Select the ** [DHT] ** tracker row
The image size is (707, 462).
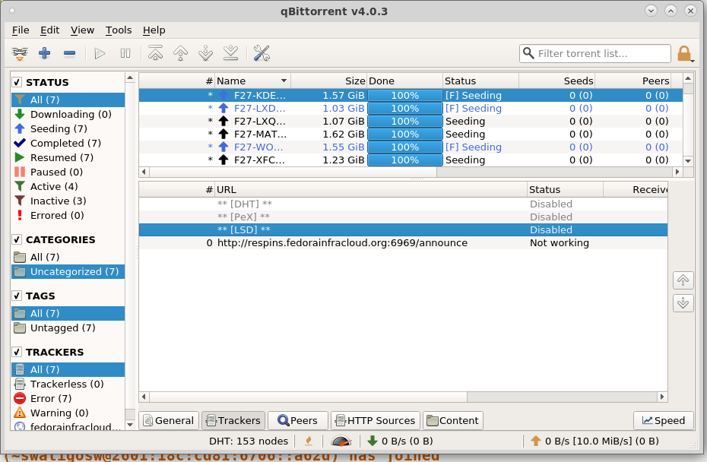[x=403, y=204]
